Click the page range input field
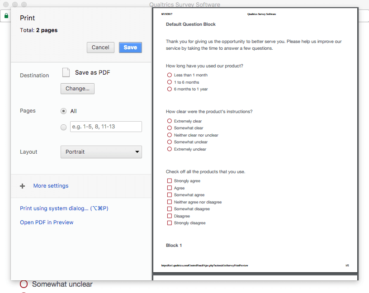The image size is (369, 293). [x=105, y=127]
